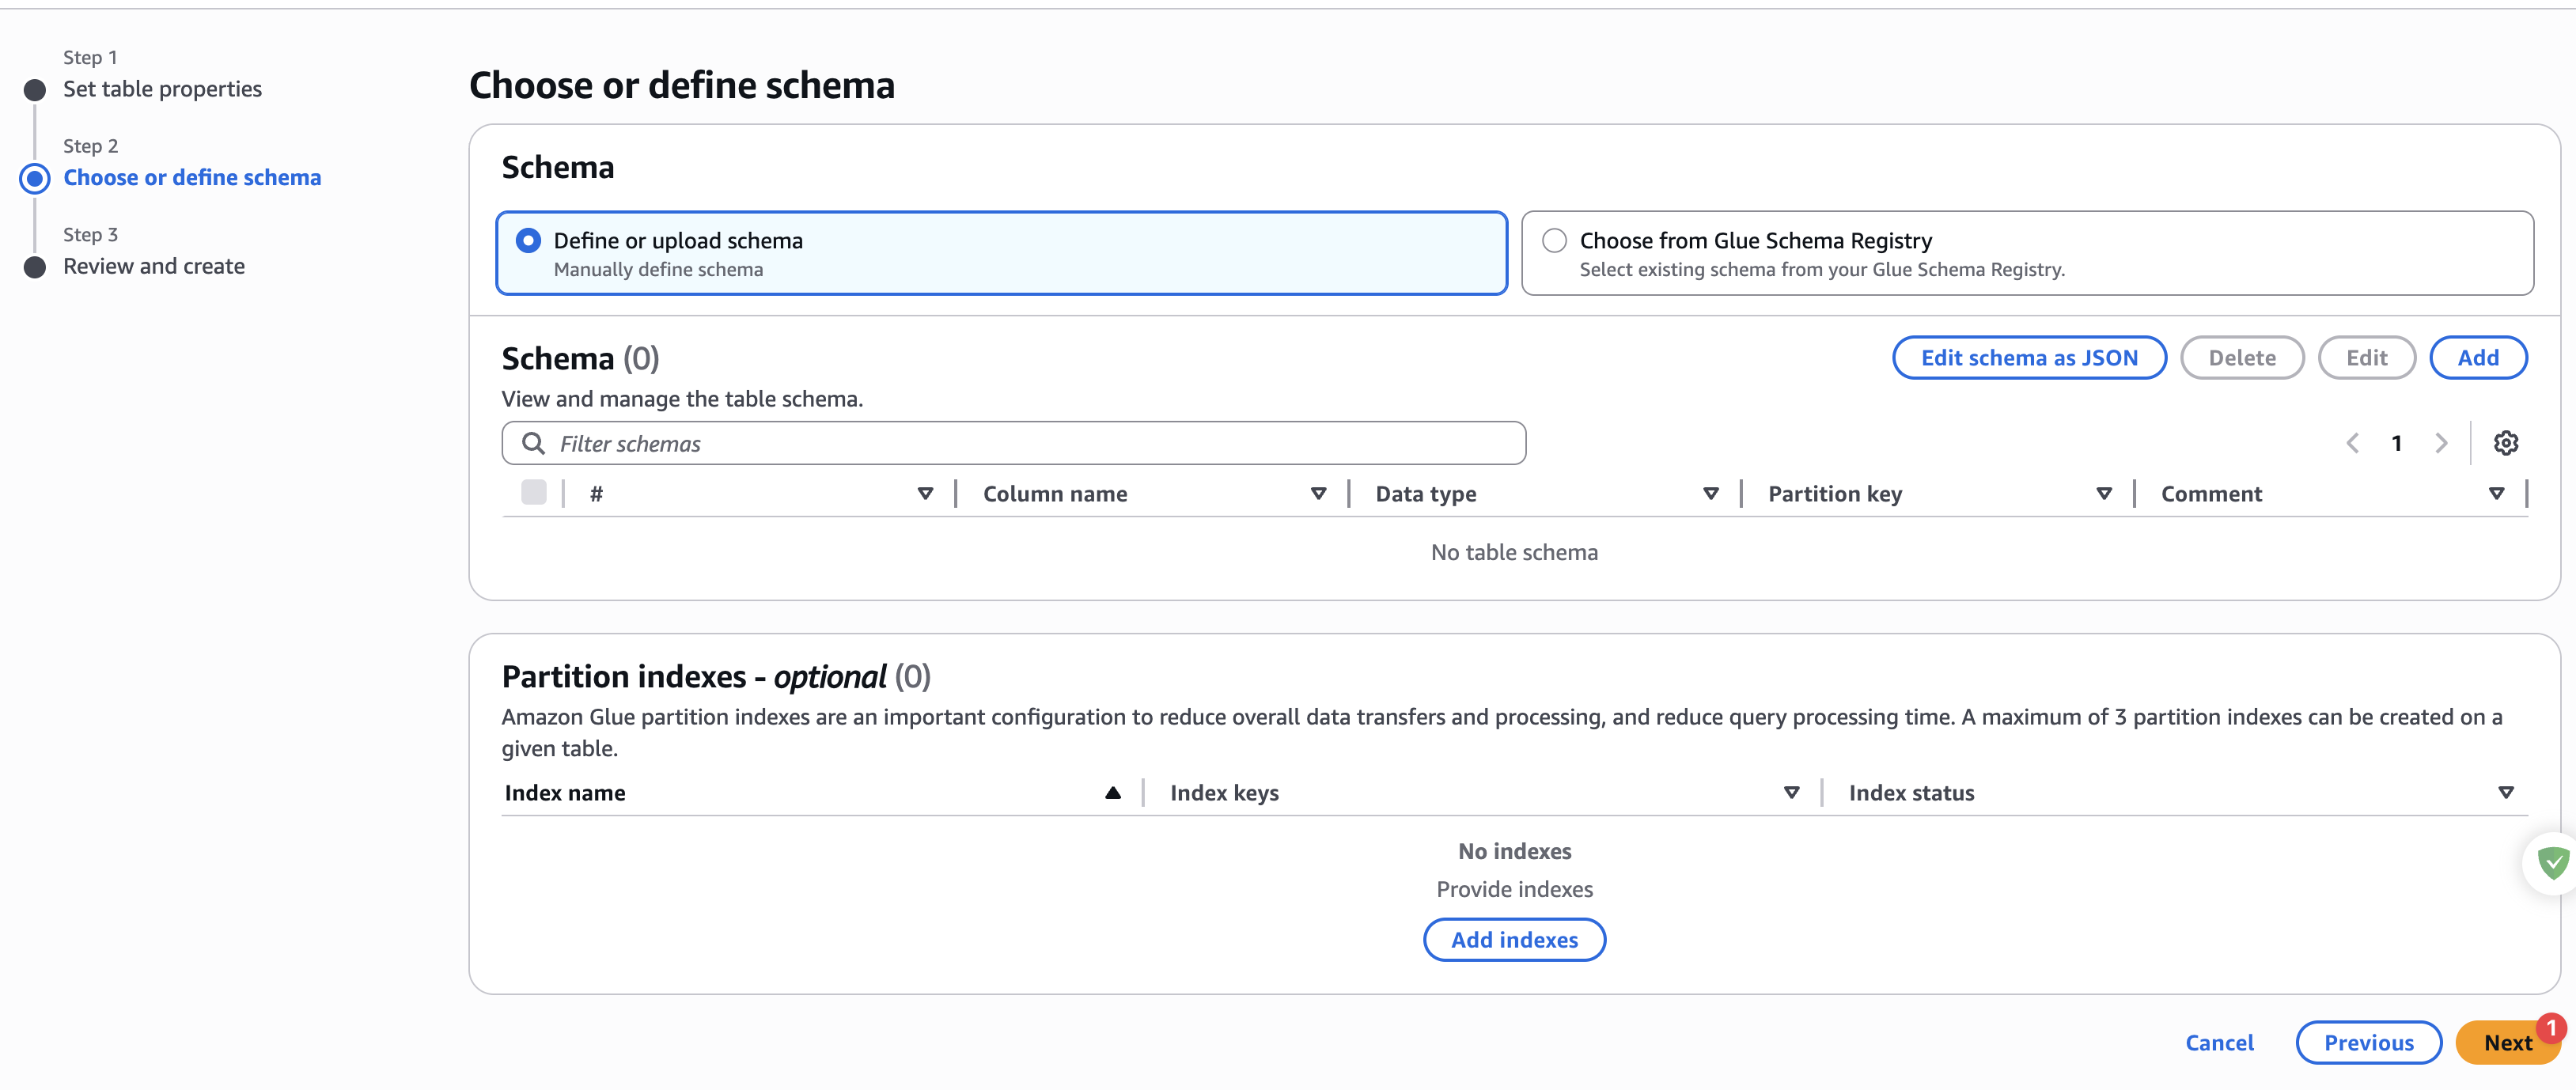Focus the Filter schemas search field

(1030, 443)
